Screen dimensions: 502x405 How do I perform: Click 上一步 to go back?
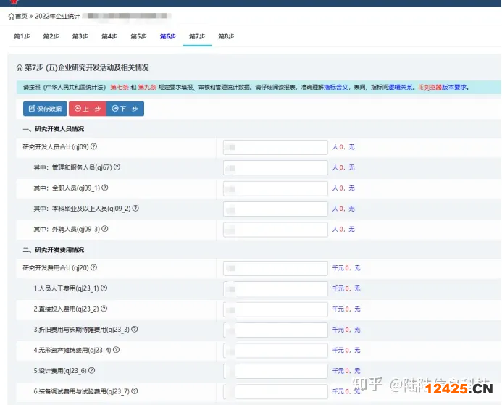(86, 109)
